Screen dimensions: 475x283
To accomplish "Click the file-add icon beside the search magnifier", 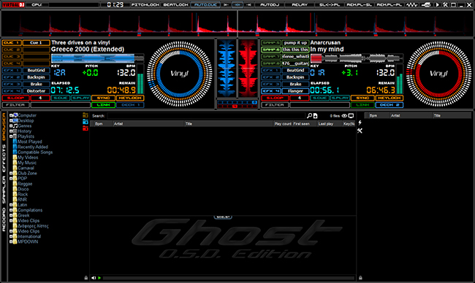I will [316, 115].
